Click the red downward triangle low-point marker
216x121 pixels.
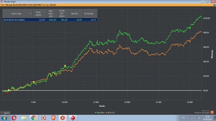7,93
